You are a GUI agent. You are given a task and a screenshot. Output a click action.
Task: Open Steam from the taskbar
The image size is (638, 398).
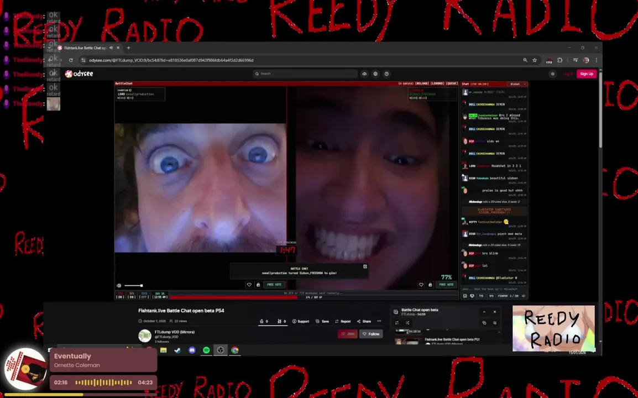click(x=178, y=350)
